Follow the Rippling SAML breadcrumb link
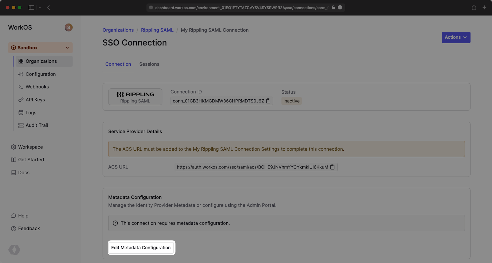Image resolution: width=492 pixels, height=263 pixels. 157,30
